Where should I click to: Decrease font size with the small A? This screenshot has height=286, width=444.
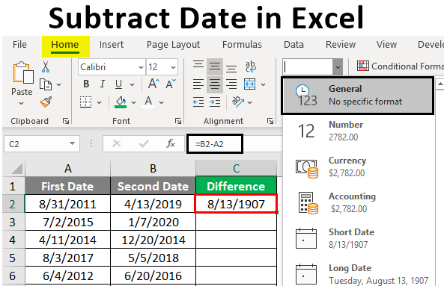(x=171, y=84)
